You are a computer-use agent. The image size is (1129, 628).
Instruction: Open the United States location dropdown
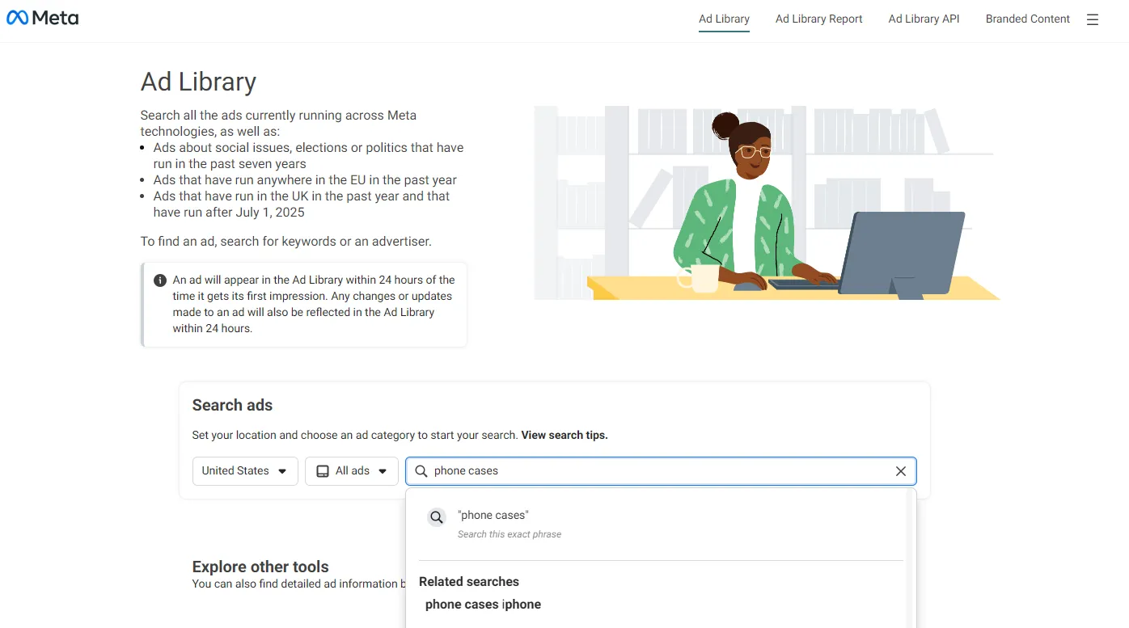[x=245, y=471]
